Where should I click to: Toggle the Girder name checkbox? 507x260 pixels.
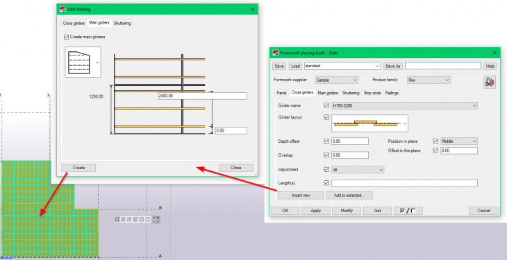[x=326, y=105]
